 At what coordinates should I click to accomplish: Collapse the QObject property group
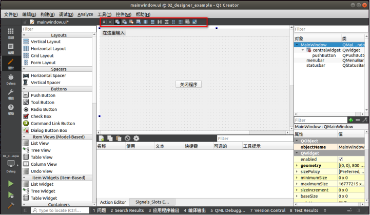click(x=297, y=141)
